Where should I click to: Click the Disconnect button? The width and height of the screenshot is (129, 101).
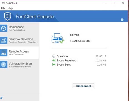pos(83,86)
